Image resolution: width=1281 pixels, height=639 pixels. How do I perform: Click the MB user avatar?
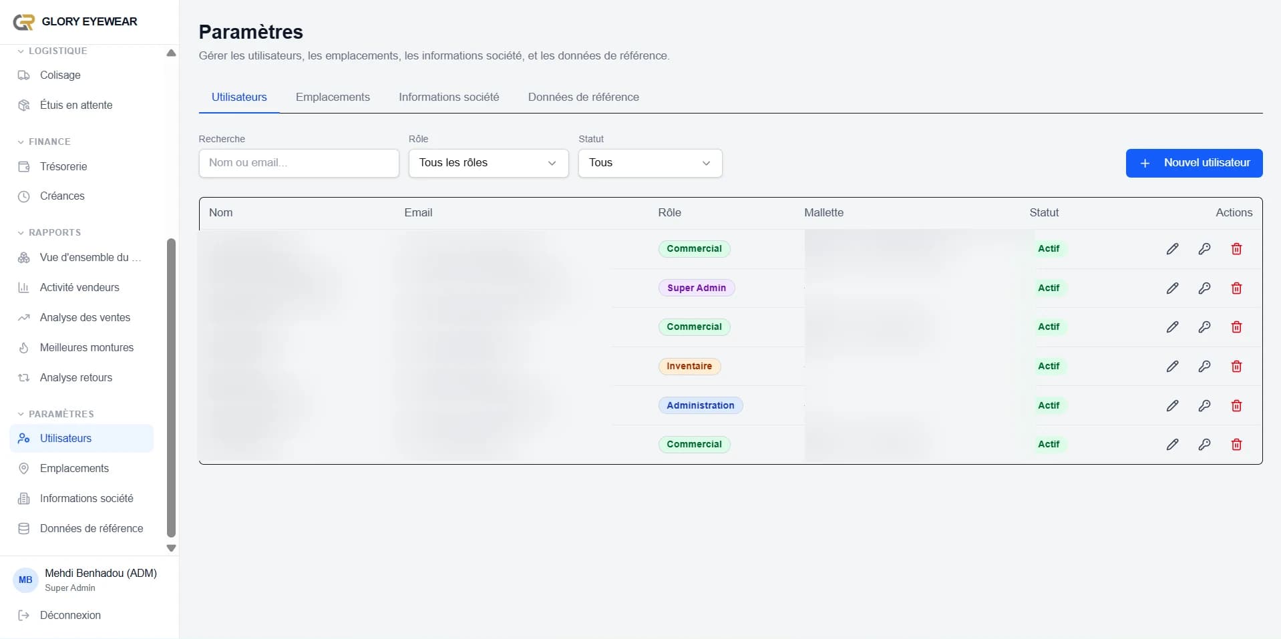pyautogui.click(x=25, y=580)
